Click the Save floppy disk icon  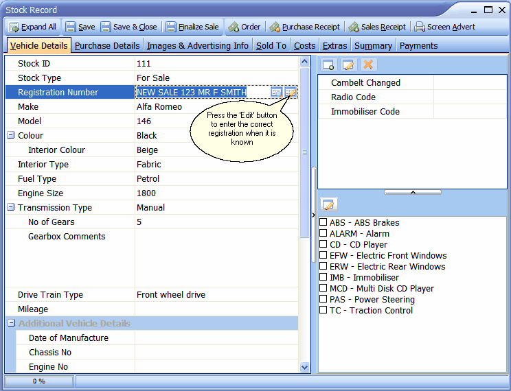pyautogui.click(x=70, y=27)
